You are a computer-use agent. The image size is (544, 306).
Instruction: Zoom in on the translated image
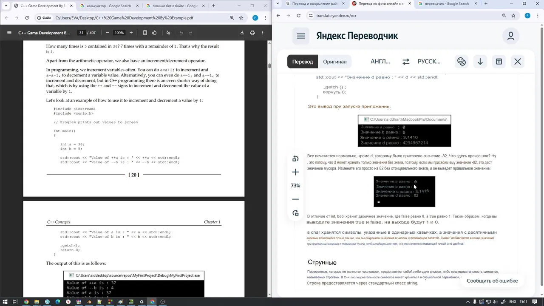(295, 172)
